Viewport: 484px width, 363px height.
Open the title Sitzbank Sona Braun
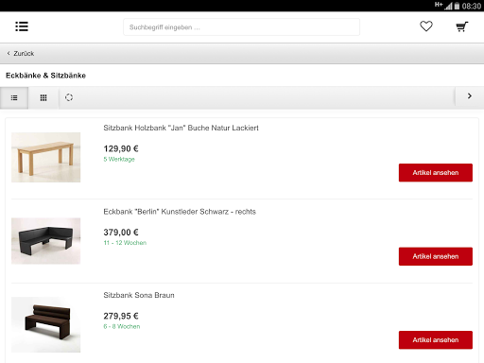(x=139, y=295)
